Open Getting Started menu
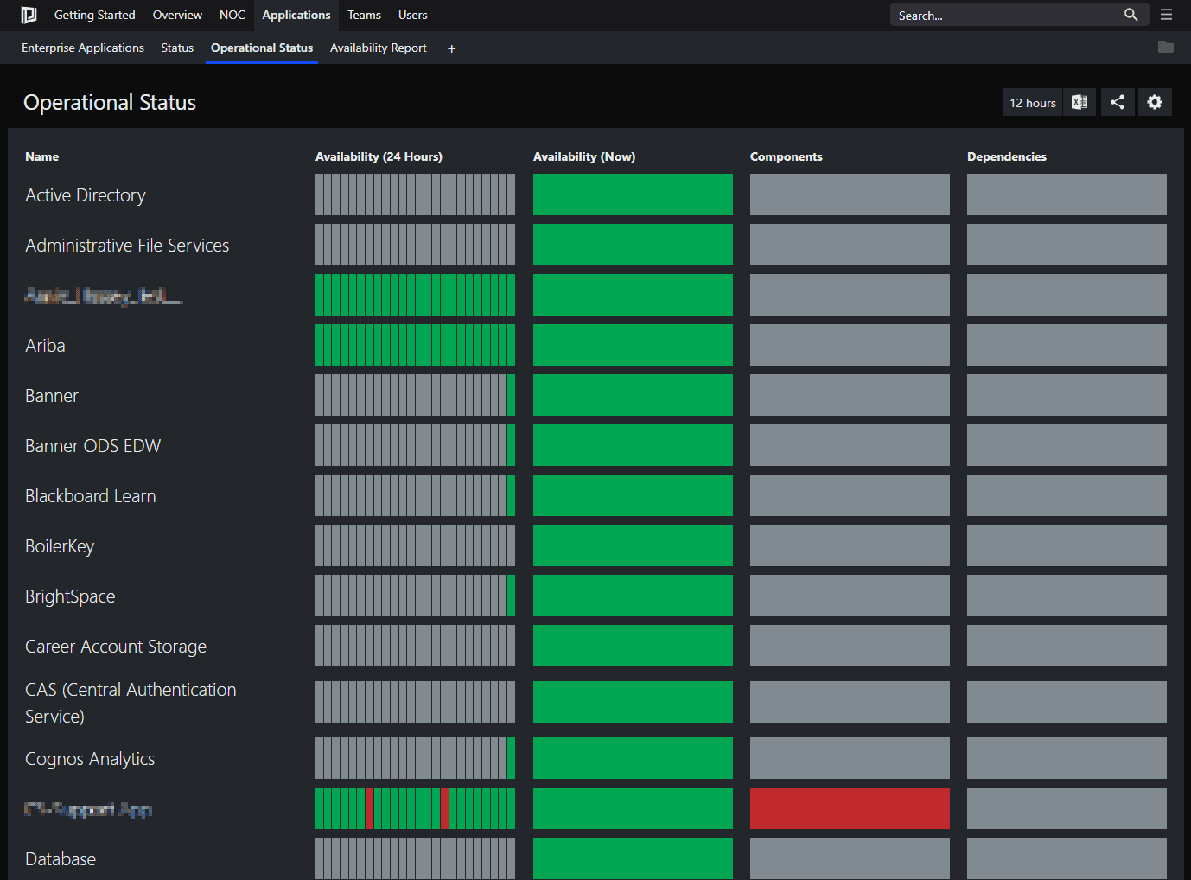Image resolution: width=1191 pixels, height=880 pixels. 95,15
